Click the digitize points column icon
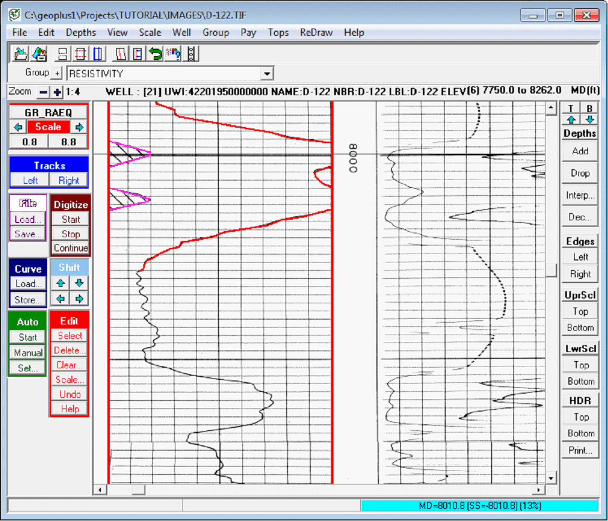Image resolution: width=608 pixels, height=521 pixels. point(191,53)
